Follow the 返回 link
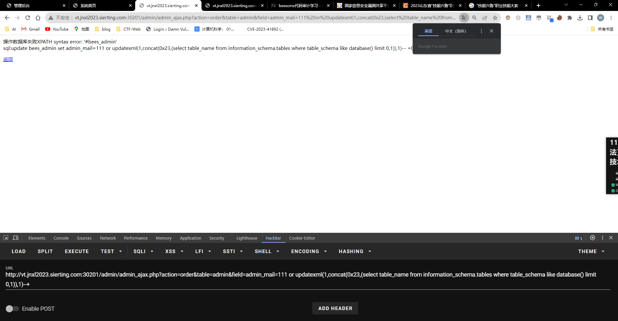The image size is (618, 321). coord(8,59)
